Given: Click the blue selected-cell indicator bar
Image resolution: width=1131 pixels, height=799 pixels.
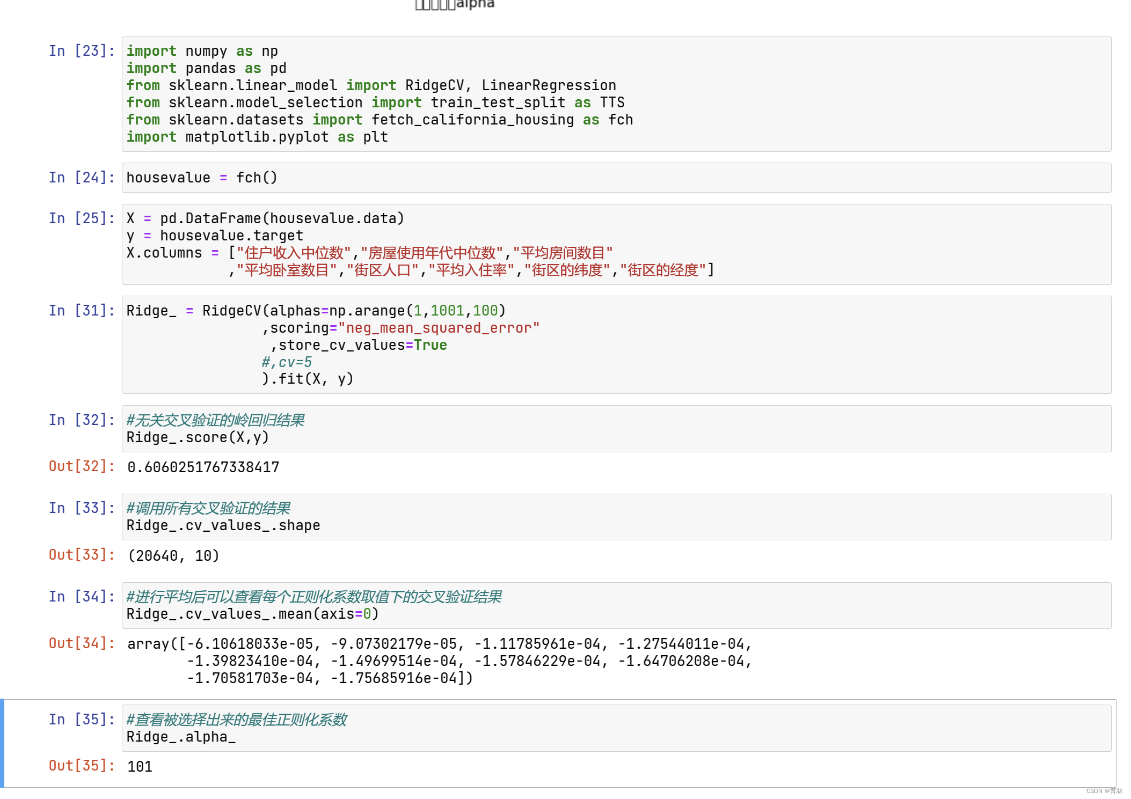Looking at the screenshot, I should (x=2, y=743).
